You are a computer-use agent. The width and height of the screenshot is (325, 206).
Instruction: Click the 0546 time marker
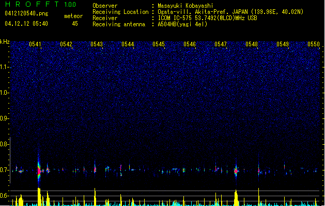coord(190,44)
